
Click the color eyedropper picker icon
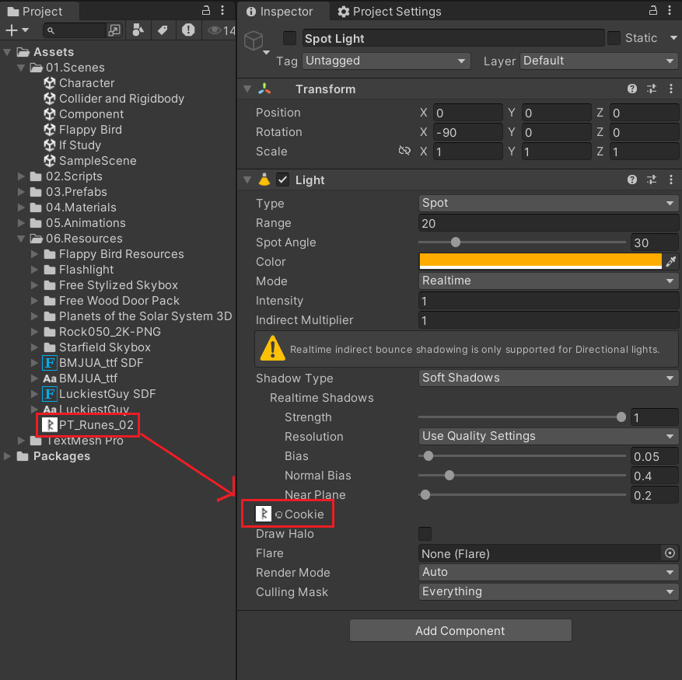tap(670, 262)
